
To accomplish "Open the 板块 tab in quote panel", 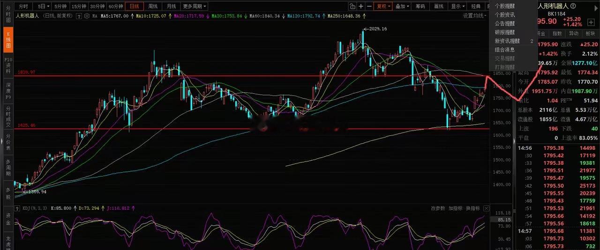I will click(590, 34).
